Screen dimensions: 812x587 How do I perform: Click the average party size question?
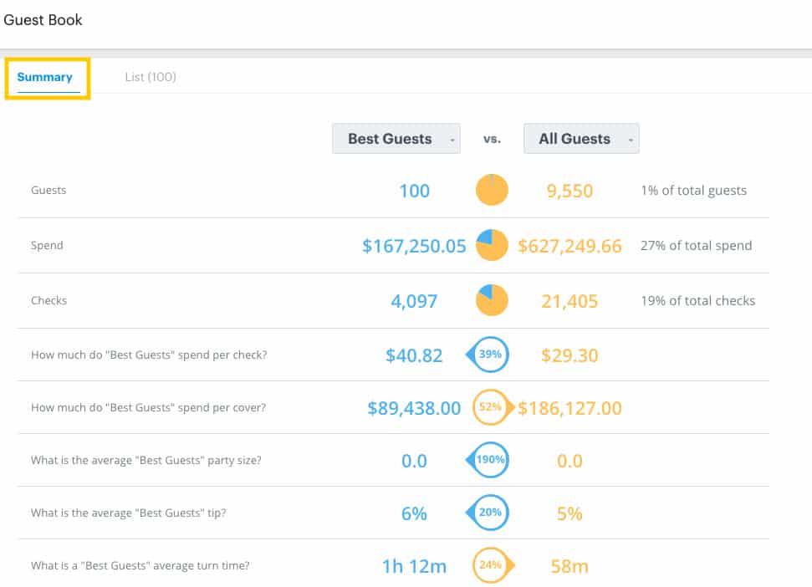[x=146, y=460]
